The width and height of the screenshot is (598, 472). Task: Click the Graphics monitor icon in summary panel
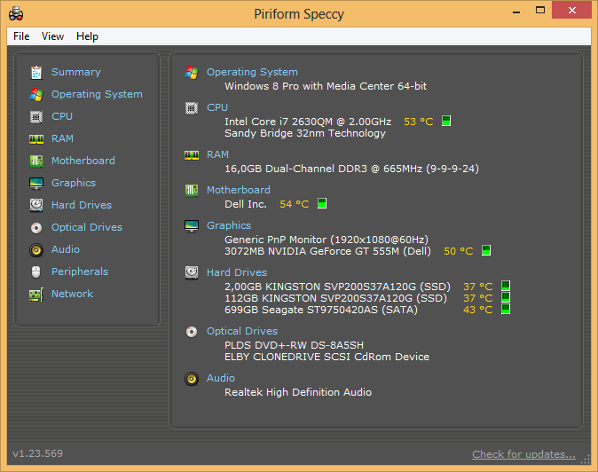tap(192, 226)
